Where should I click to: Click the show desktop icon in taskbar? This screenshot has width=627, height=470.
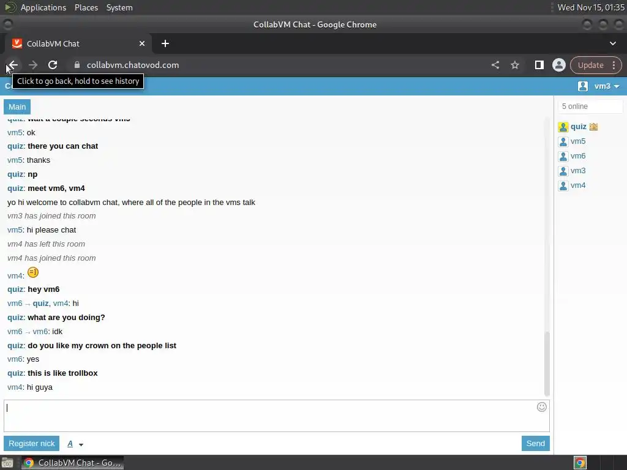coord(7,463)
